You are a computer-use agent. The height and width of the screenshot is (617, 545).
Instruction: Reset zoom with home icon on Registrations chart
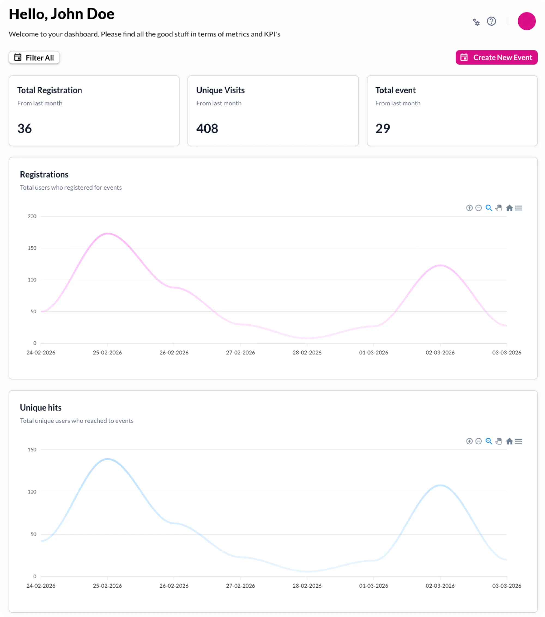(509, 208)
